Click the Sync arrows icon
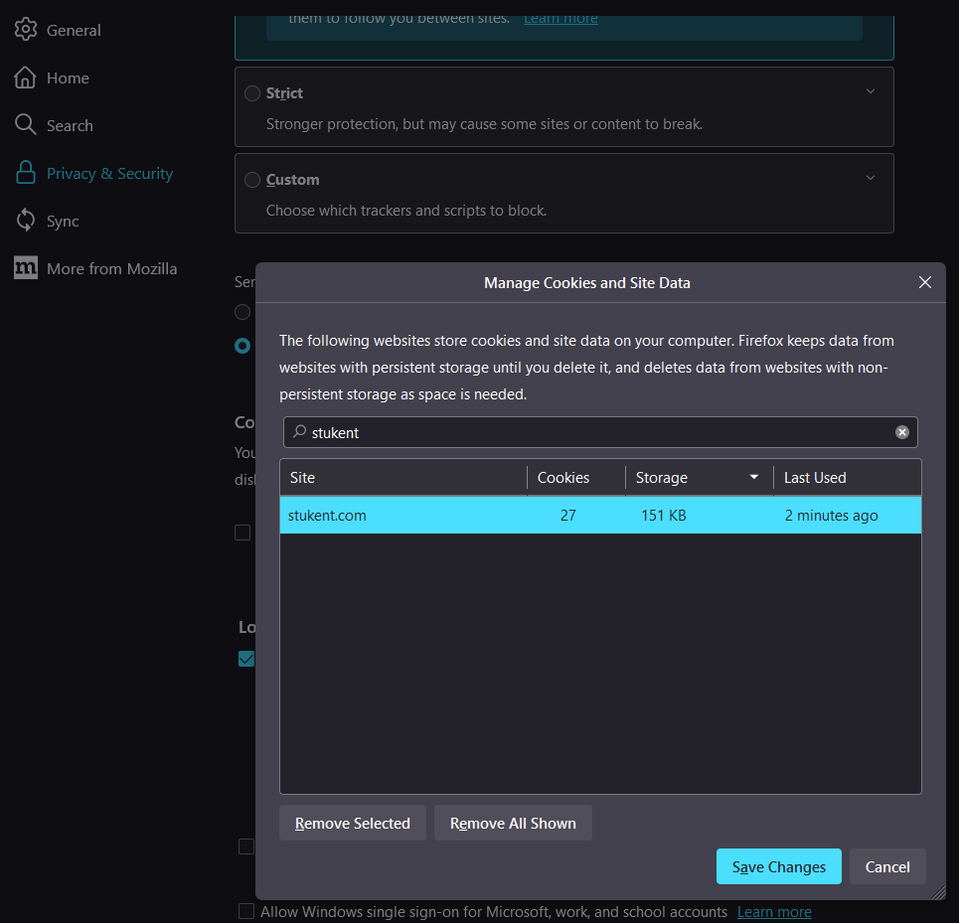 25,220
